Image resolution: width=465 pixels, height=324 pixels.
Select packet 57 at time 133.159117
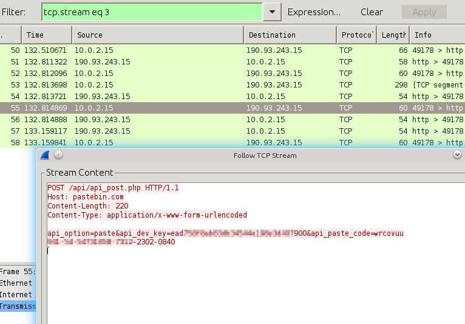click(x=182, y=131)
